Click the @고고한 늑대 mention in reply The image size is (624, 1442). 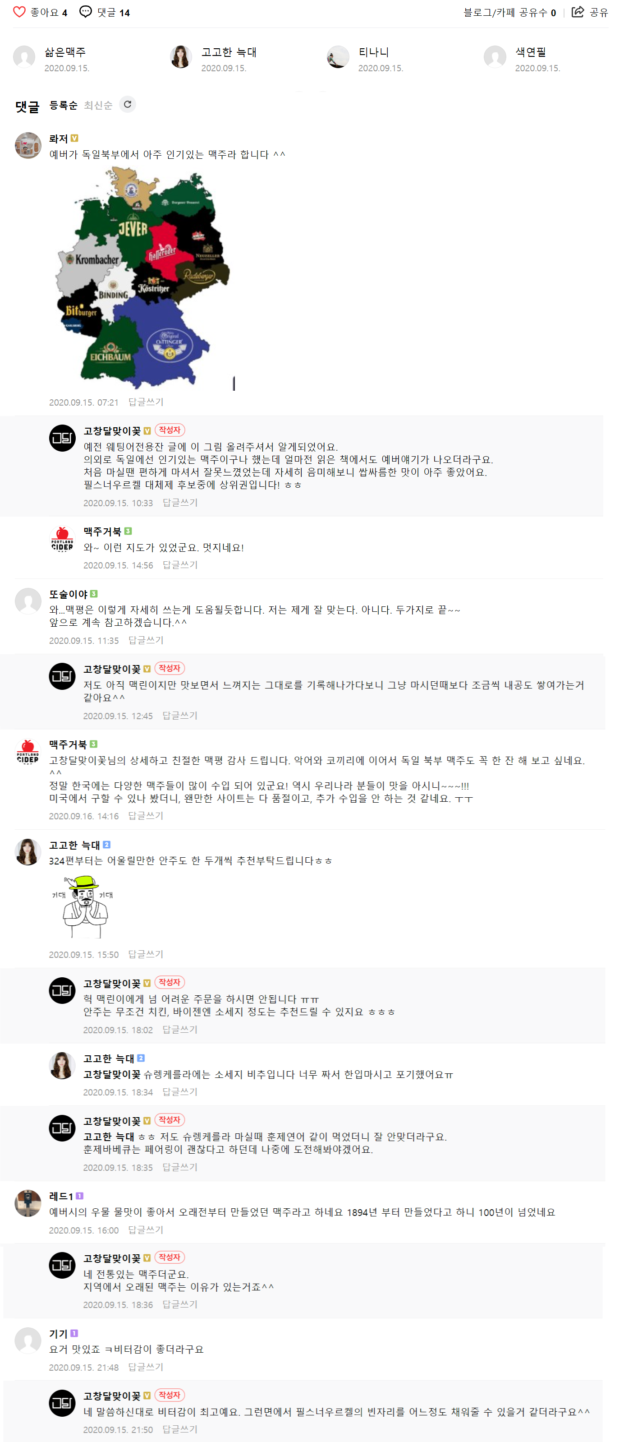pos(109,1137)
